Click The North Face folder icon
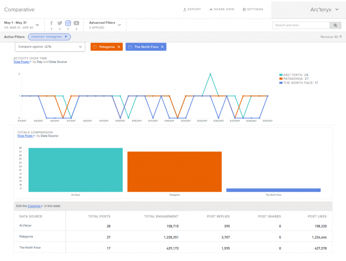The height and width of the screenshot is (261, 346). point(130,47)
